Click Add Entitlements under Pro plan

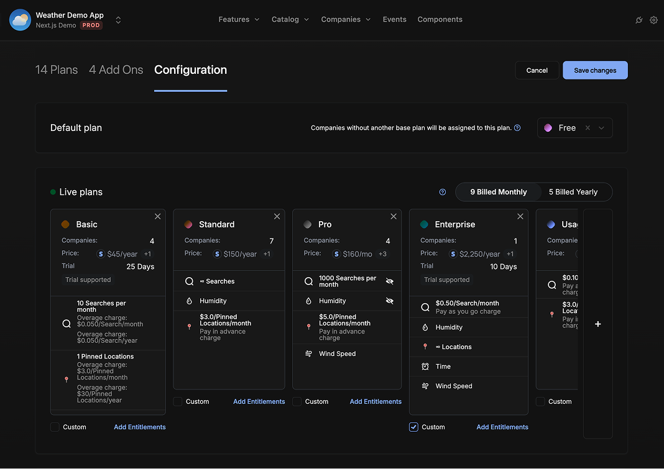point(376,401)
